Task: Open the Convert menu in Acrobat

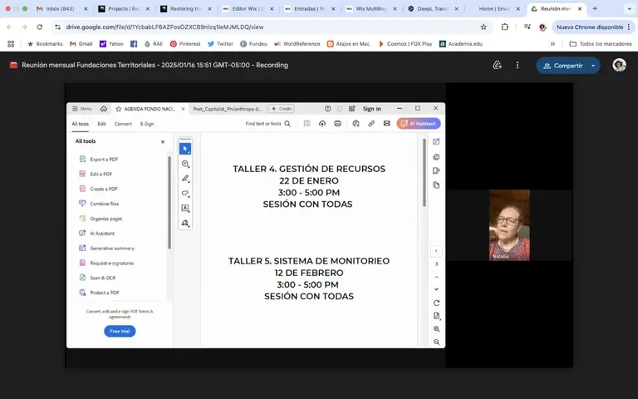Action: [x=123, y=124]
